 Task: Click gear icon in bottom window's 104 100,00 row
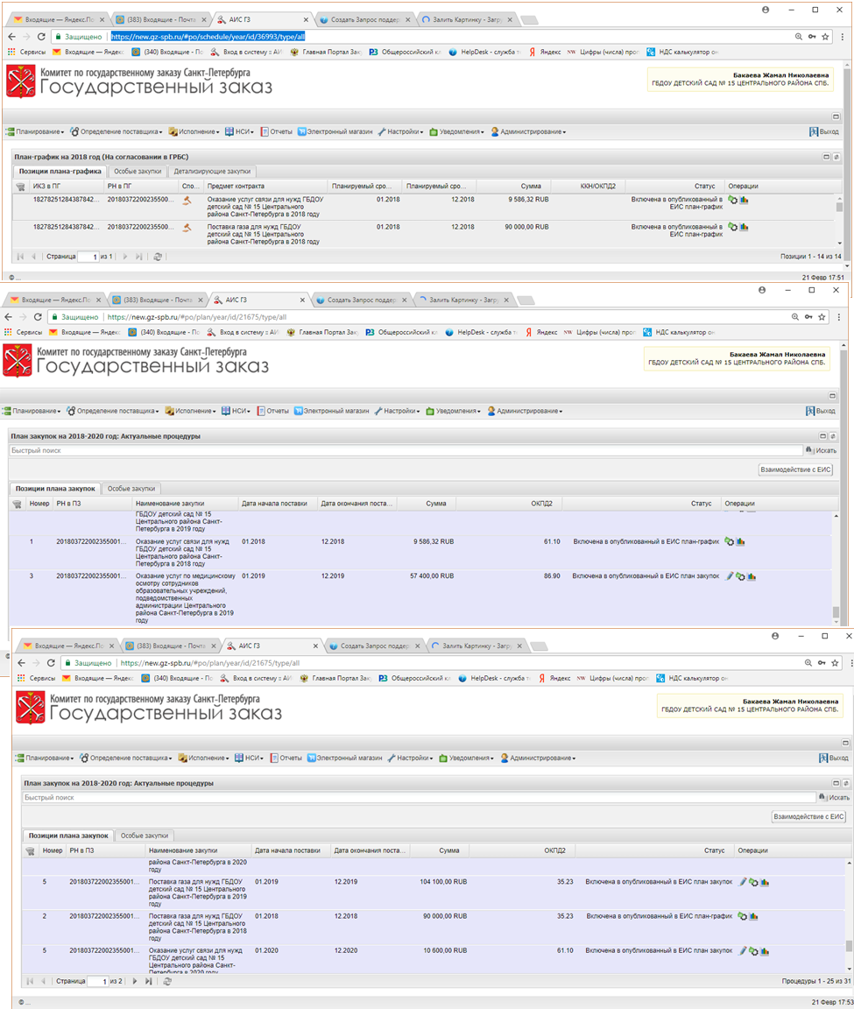coord(753,882)
